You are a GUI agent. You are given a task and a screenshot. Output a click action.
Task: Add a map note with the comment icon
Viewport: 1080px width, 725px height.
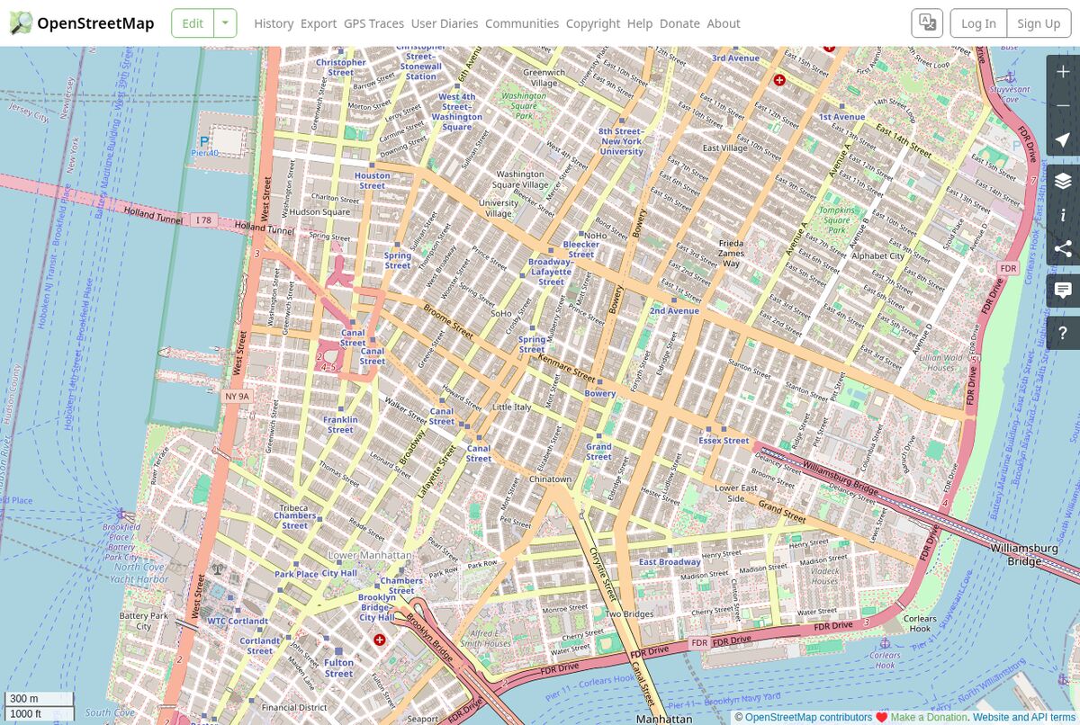1063,291
